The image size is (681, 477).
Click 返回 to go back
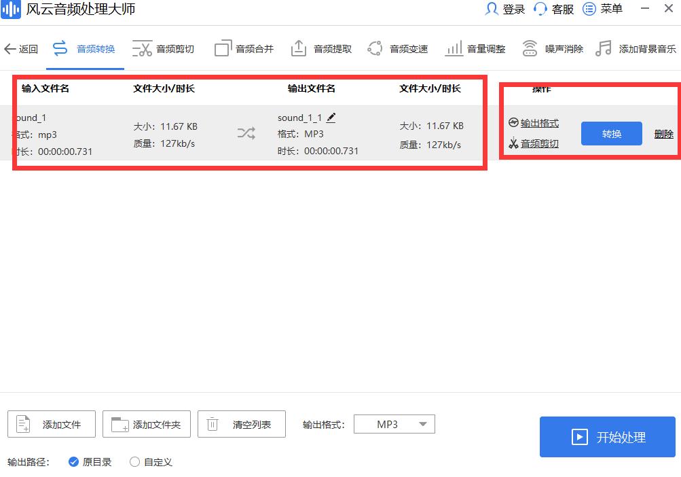[21, 48]
